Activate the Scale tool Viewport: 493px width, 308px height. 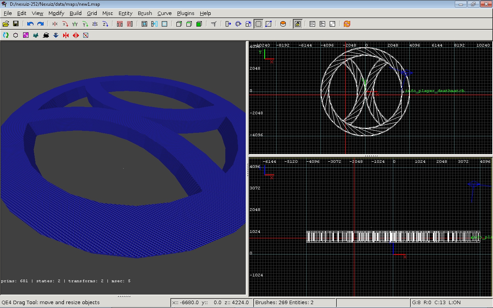pos(248,24)
